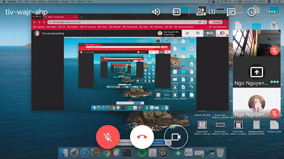Open the participants list showing (3)

tap(206, 12)
